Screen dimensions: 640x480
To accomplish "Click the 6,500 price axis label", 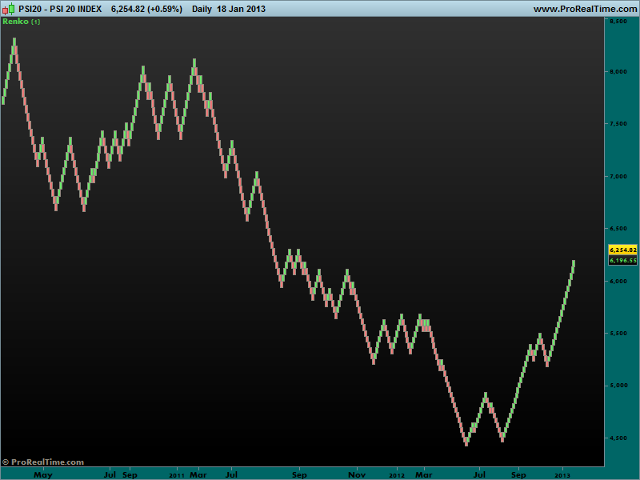I will click(618, 229).
